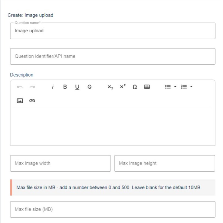Click the Max image width field
The height and width of the screenshot is (223, 223).
60,163
